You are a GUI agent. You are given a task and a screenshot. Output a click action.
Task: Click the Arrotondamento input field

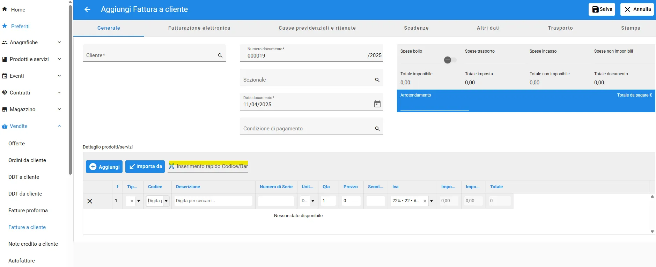pos(434,106)
